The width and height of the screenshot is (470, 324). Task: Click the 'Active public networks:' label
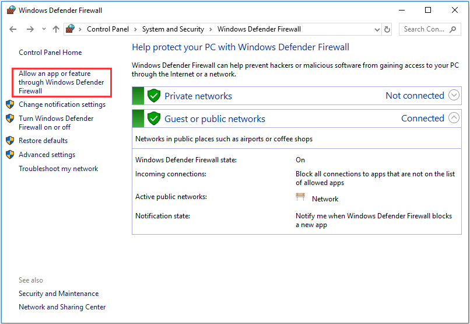[x=171, y=197]
